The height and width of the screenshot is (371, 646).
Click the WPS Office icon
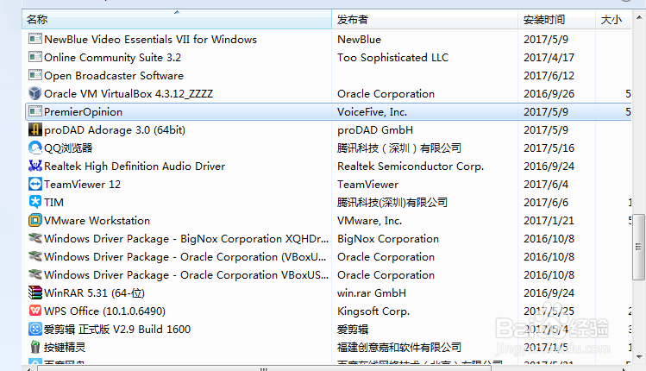[35, 311]
